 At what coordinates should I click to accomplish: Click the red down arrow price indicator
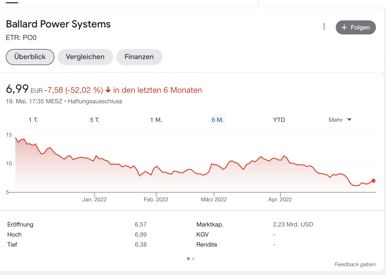pos(108,90)
